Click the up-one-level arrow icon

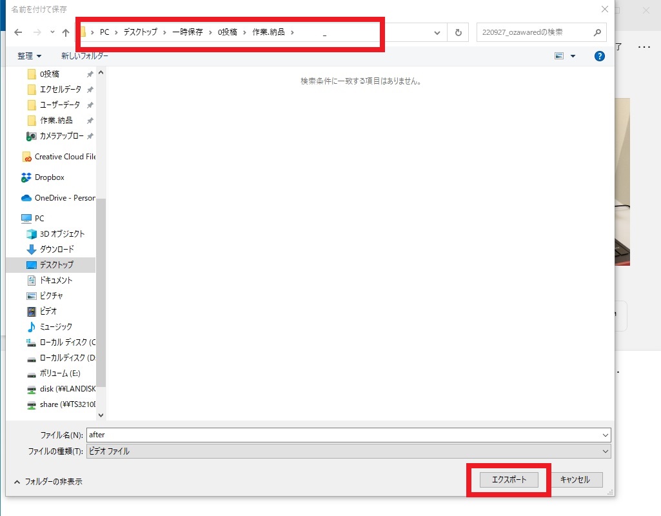point(66,32)
